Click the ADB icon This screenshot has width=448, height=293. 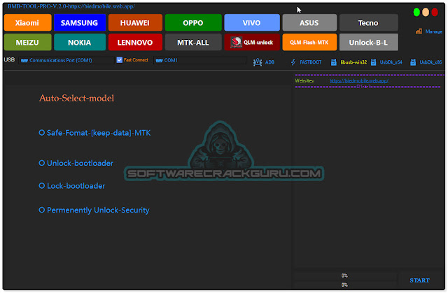coord(258,62)
